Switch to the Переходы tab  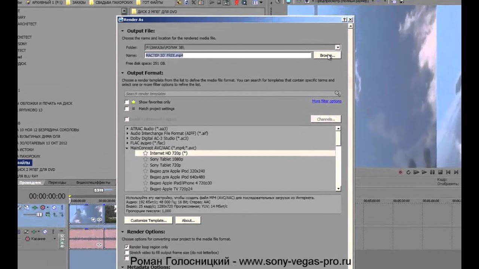[57, 182]
